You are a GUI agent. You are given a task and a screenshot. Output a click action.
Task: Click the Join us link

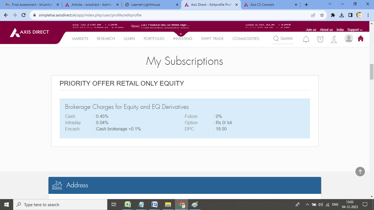311,30
